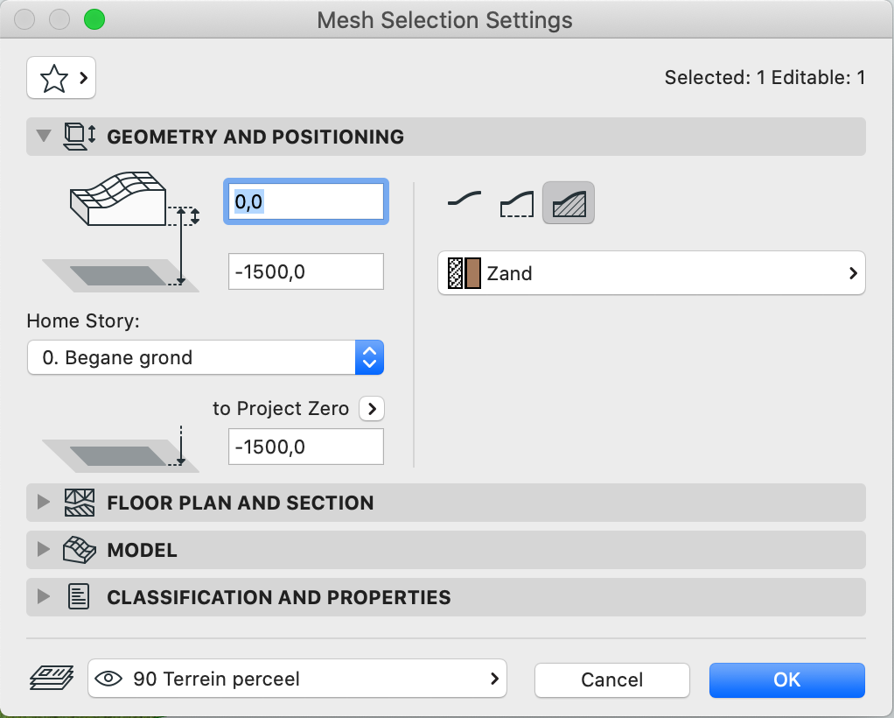Open the Zand building material picker
Image resolution: width=894 pixels, height=718 pixels.
click(651, 273)
